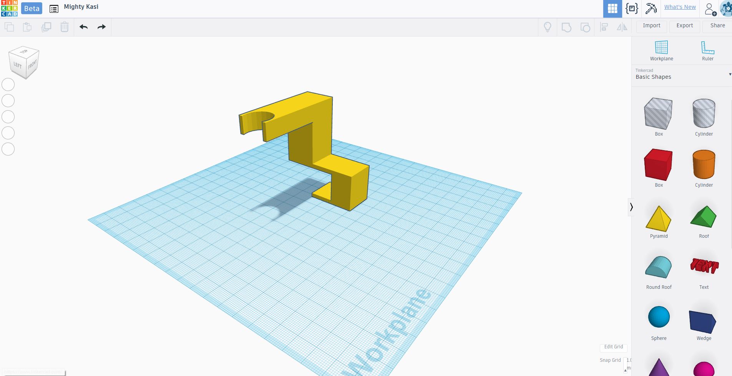Screen dimensions: 732x376
Task: Click the Mirror flip icon
Action: (622, 27)
